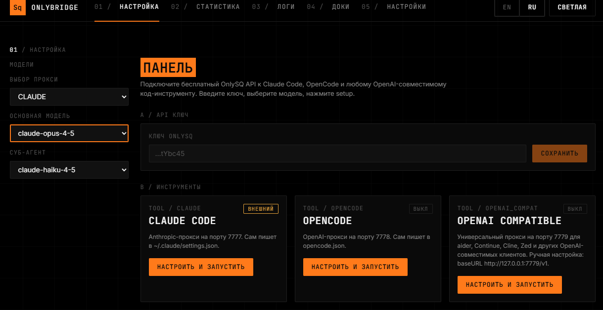This screenshot has width=603, height=310.
Task: Click the TOOL / CLAUDE label
Action: point(175,208)
